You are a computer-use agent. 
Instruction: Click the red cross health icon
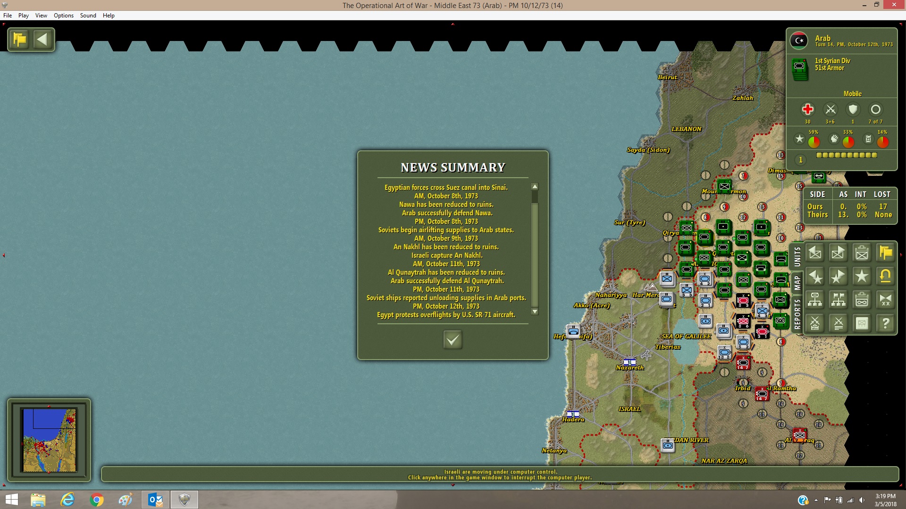coord(807,109)
